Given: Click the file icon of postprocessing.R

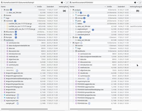Looking at the screenshot, I should click(76, 32).
